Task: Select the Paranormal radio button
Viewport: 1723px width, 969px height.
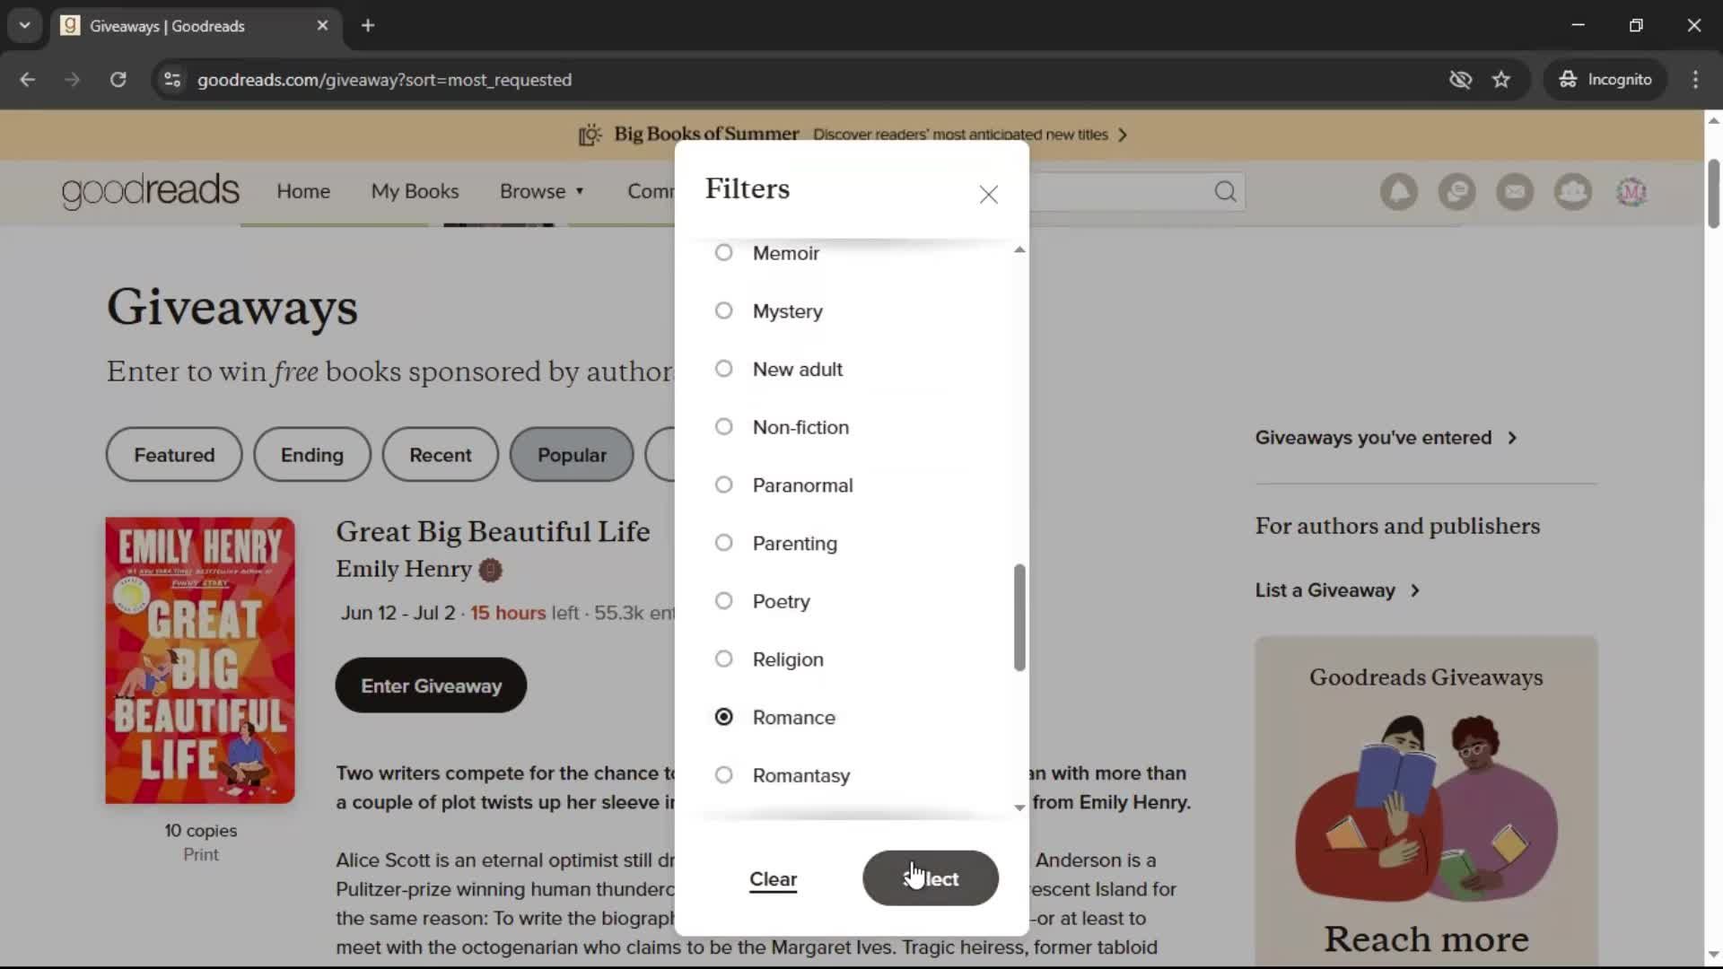Action: point(723,484)
